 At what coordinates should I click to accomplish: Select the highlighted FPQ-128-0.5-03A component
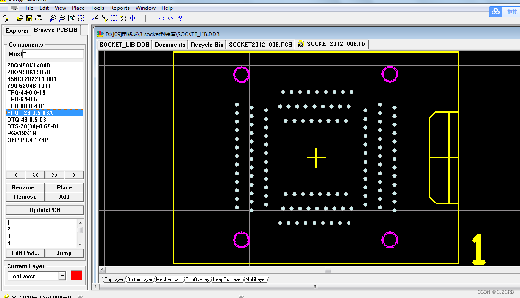click(x=44, y=113)
